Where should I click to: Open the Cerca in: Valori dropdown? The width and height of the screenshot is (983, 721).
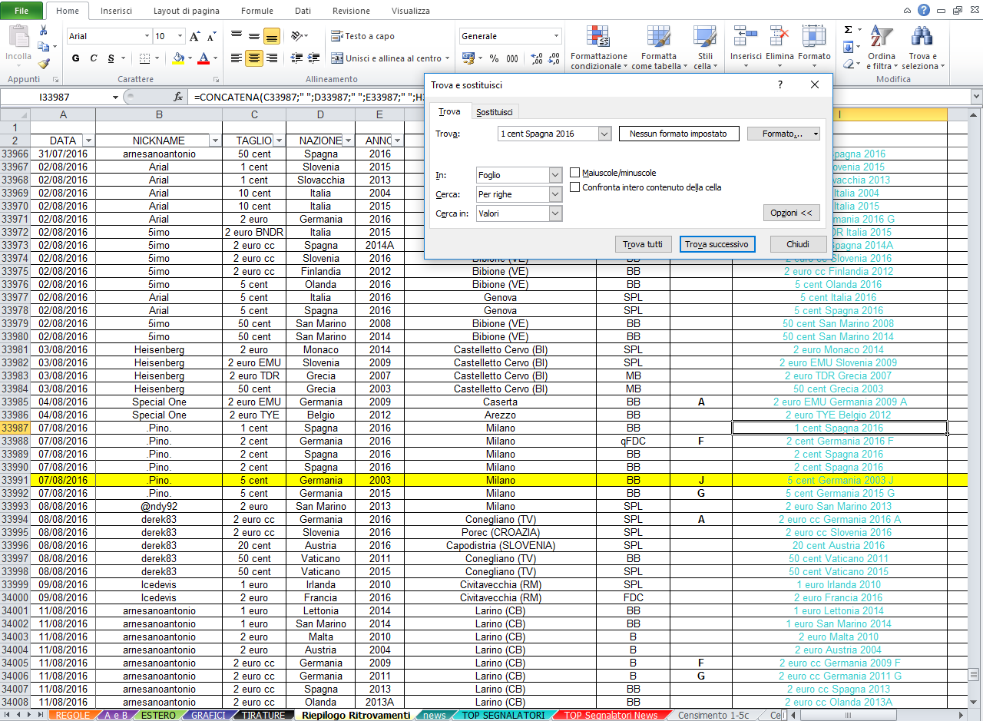pos(556,213)
